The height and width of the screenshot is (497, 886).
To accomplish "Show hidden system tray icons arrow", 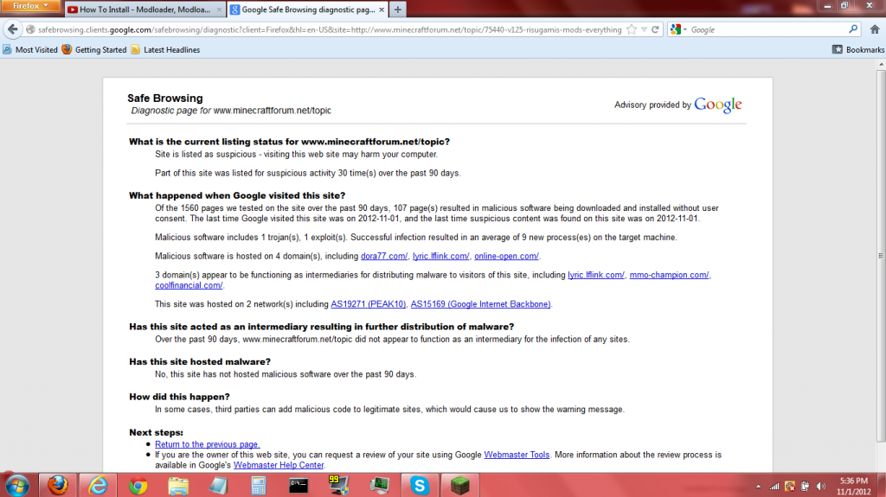I will 758,487.
